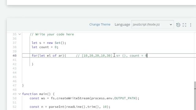Collapse the code fold arrow at line 35
196x110 pixels.
(x=20, y=34)
